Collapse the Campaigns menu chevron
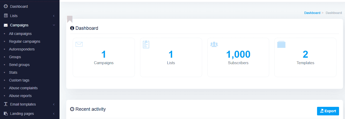The image size is (345, 119). 54,25
